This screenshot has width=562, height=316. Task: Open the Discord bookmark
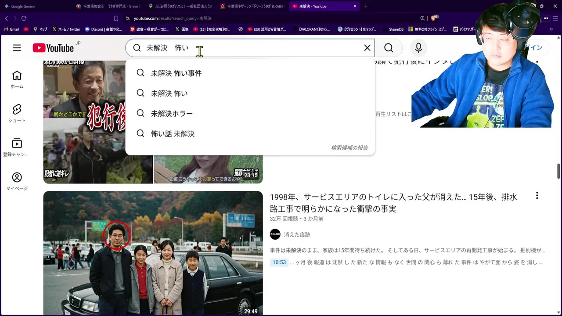tap(104, 29)
